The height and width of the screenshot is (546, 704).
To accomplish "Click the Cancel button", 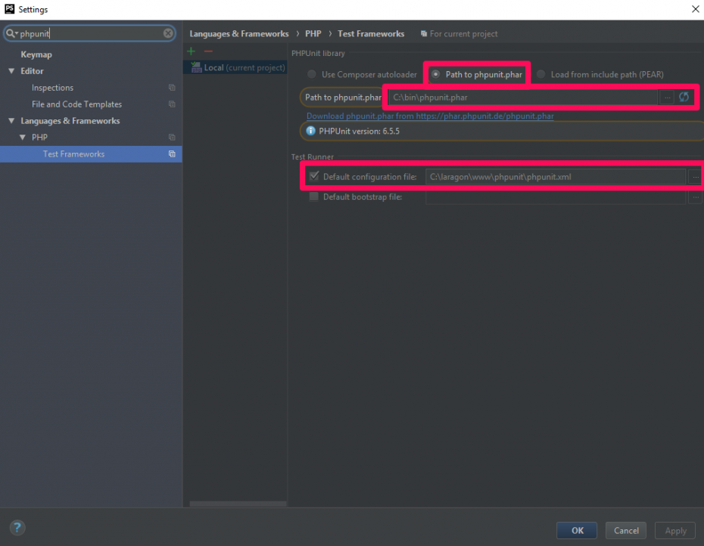I will 626,530.
